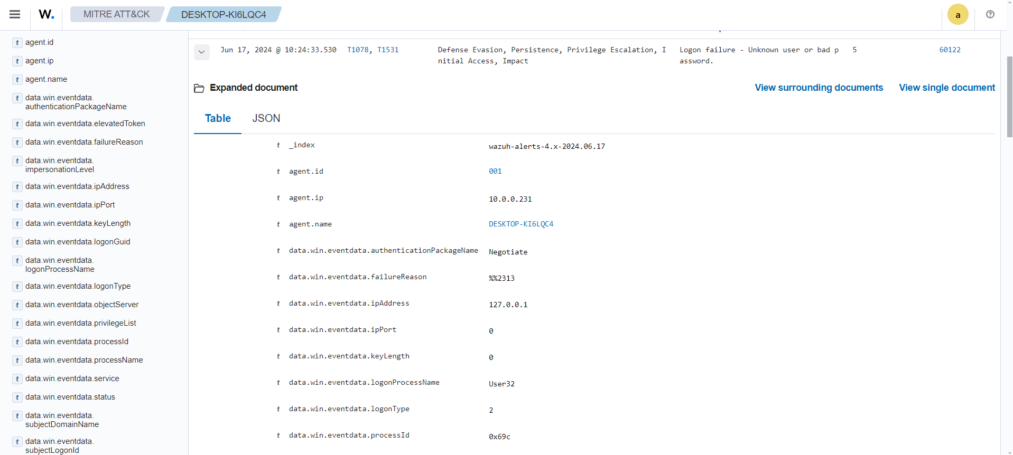Click View single document link
Screen dimensions: 1013x455
[x=947, y=88]
